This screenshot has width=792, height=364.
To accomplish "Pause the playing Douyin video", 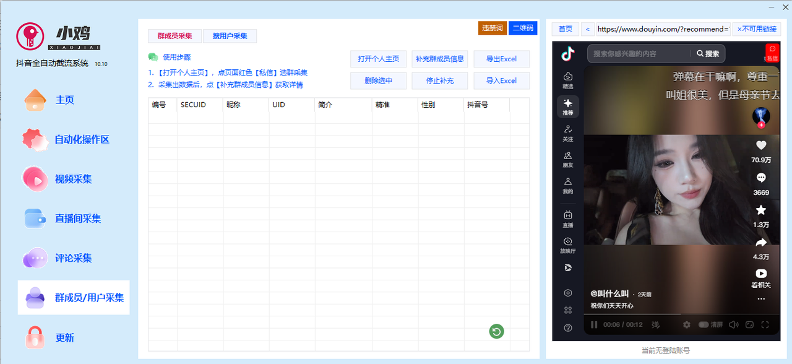I will [594, 324].
